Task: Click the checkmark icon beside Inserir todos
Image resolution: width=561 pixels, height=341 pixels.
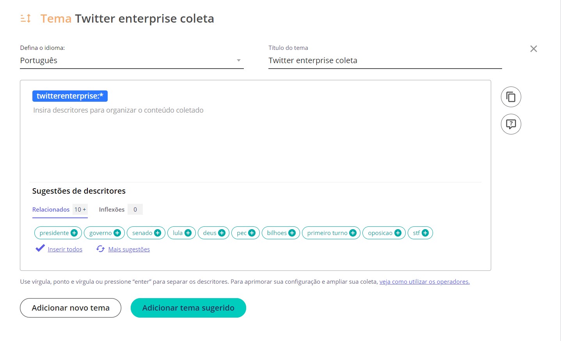Action: (x=40, y=248)
